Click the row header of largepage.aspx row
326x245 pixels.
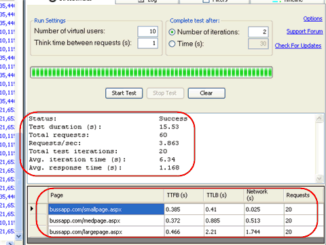(x=39, y=231)
